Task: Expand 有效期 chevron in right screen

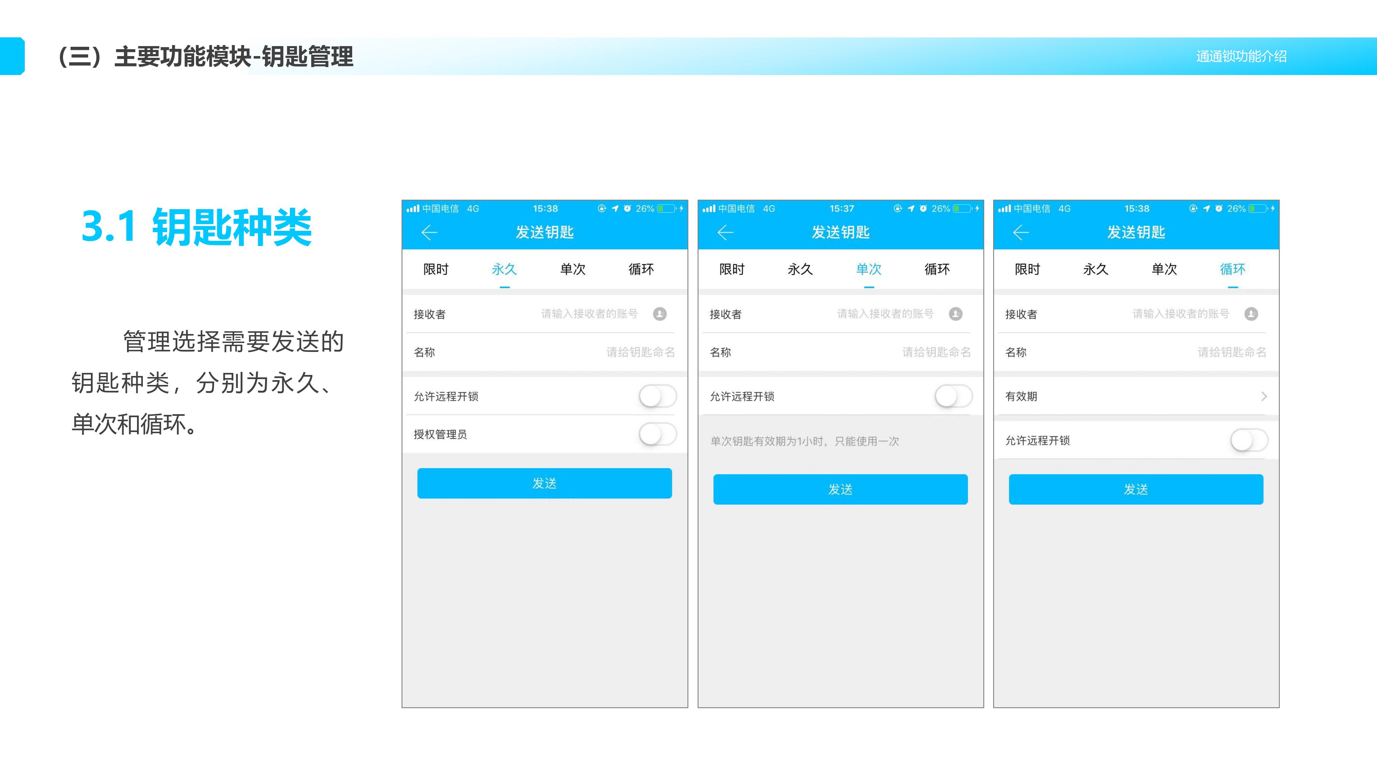Action: pyautogui.click(x=1264, y=396)
